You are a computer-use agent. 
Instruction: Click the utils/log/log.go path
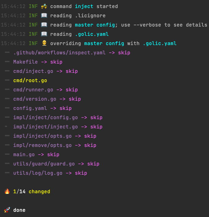click(x=38, y=173)
